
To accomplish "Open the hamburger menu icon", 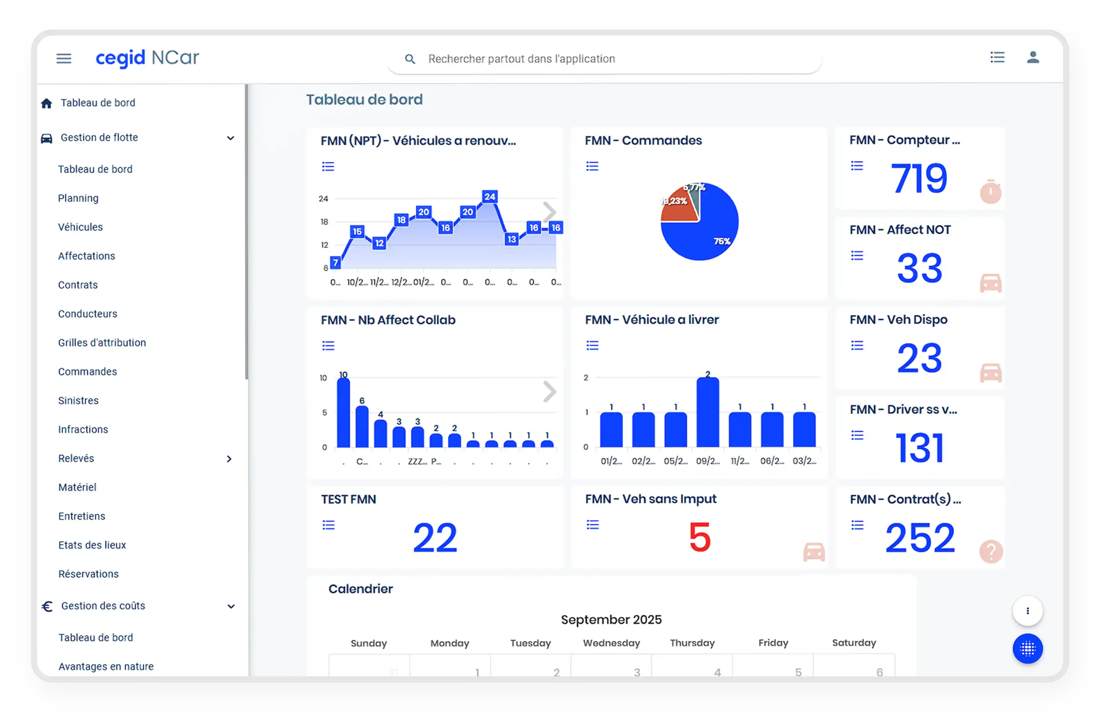I will coord(64,58).
